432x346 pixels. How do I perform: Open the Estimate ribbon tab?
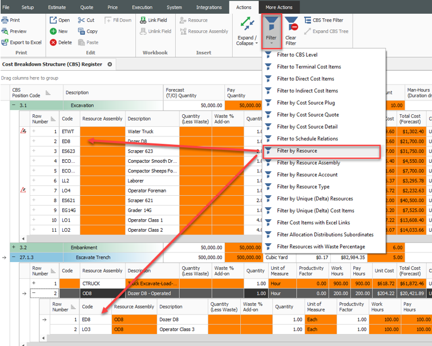coord(55,7)
